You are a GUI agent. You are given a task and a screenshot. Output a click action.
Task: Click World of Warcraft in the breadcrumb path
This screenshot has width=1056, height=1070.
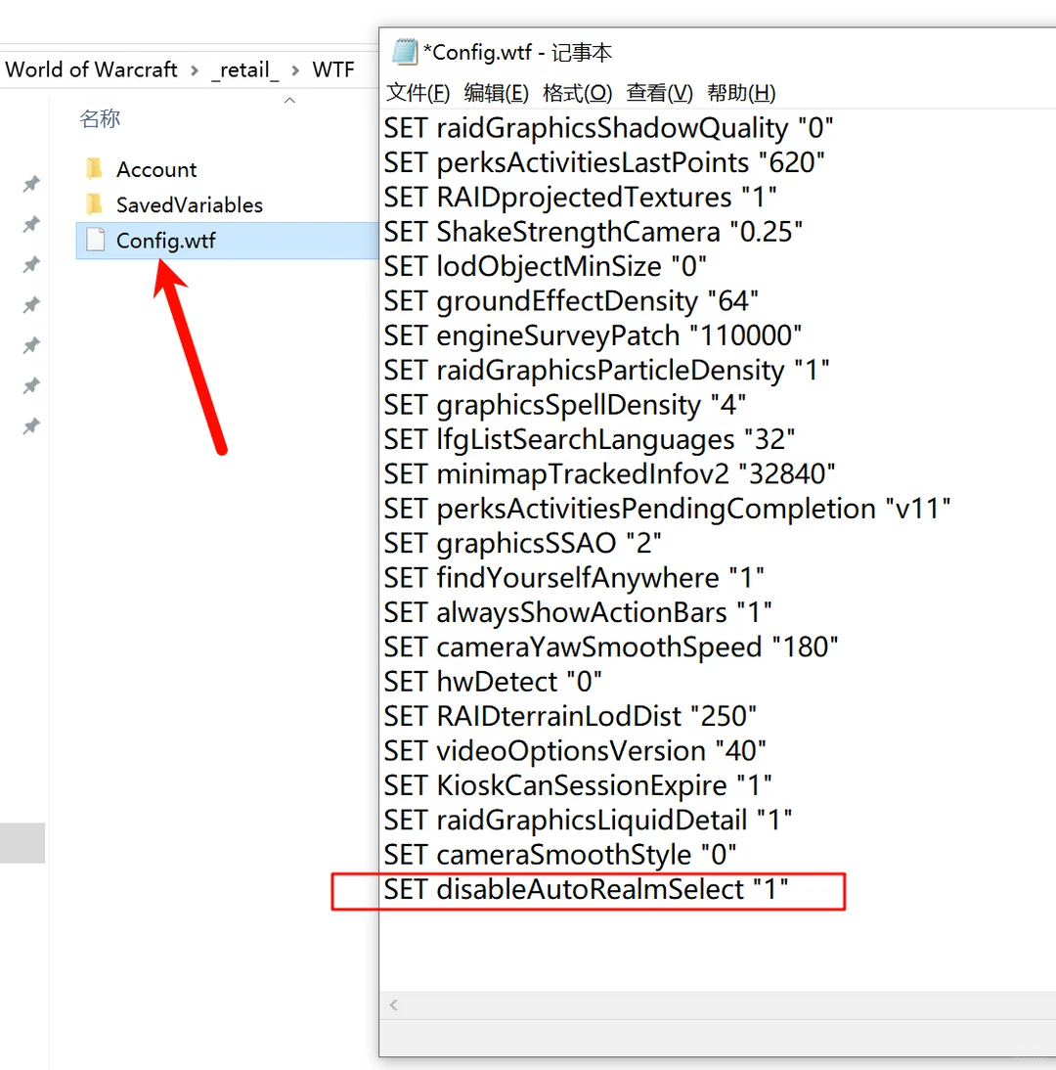(x=91, y=69)
